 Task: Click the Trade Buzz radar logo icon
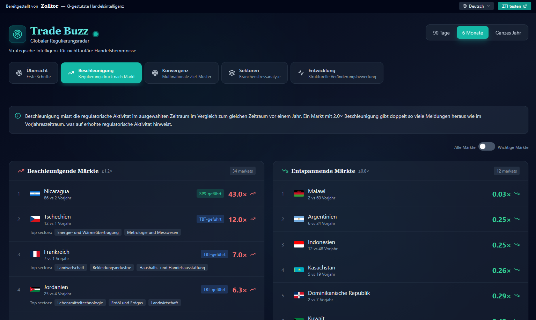point(17,34)
